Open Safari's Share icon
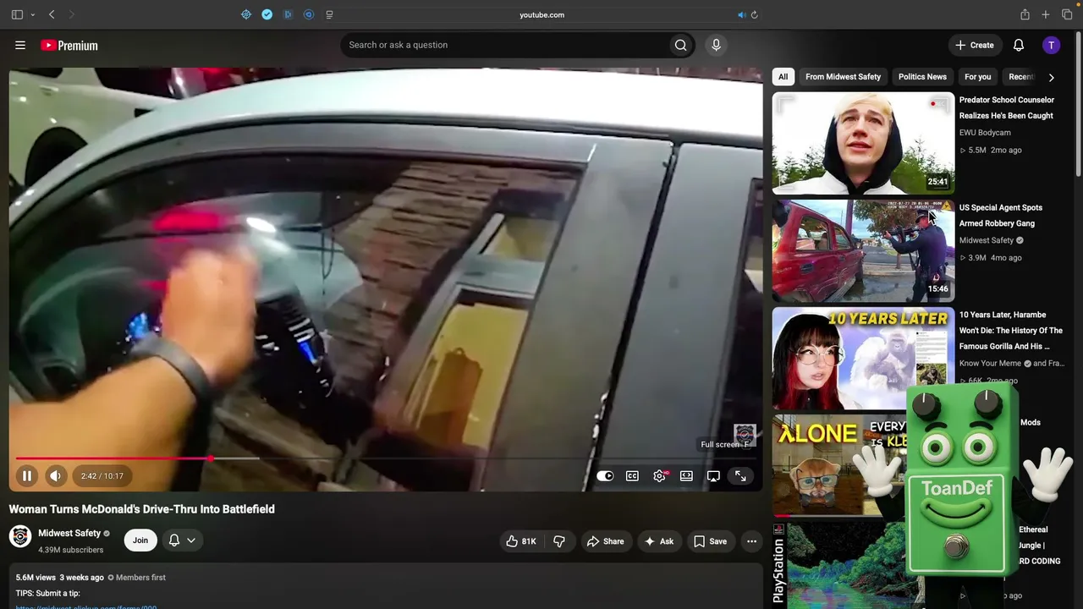Viewport: 1083px width, 609px height. pos(1025,14)
